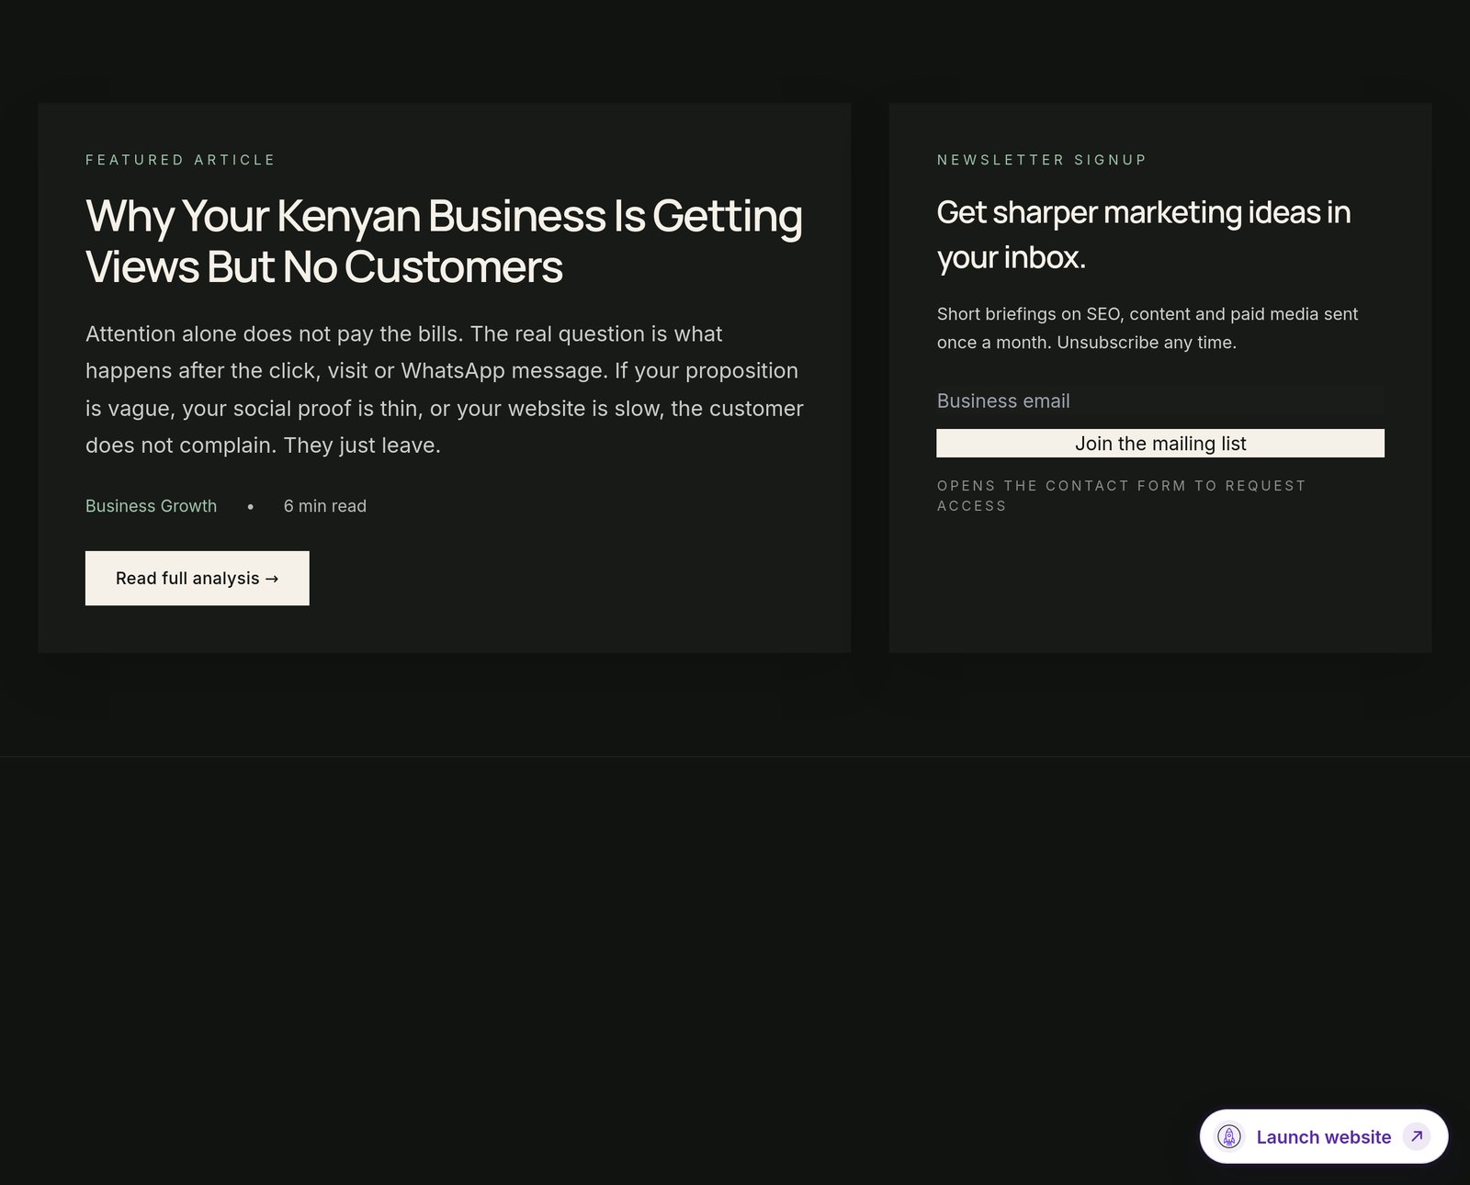Viewport: 1470px width, 1185px height.
Task: Click Join the mailing list button
Action: 1160,444
